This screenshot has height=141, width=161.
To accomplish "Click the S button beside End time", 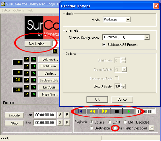I will click(x=60, y=122).
